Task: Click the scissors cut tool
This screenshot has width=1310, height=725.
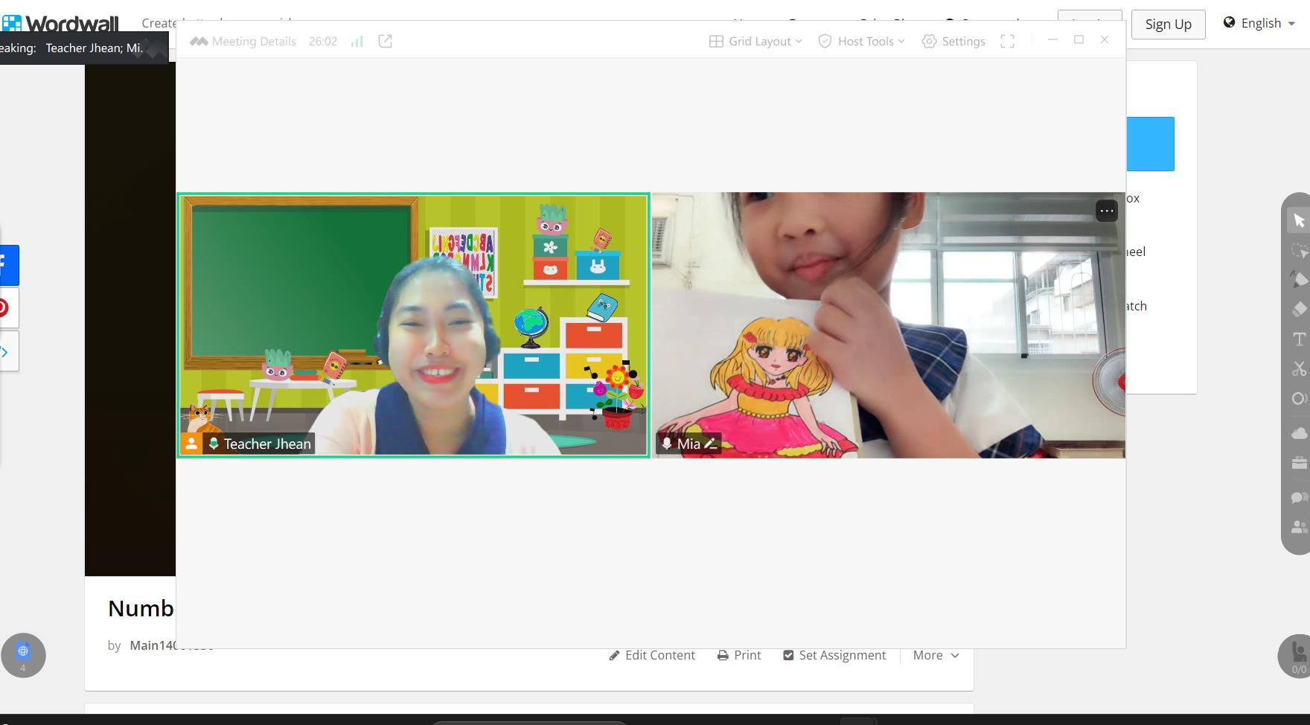Action: pos(1299,369)
